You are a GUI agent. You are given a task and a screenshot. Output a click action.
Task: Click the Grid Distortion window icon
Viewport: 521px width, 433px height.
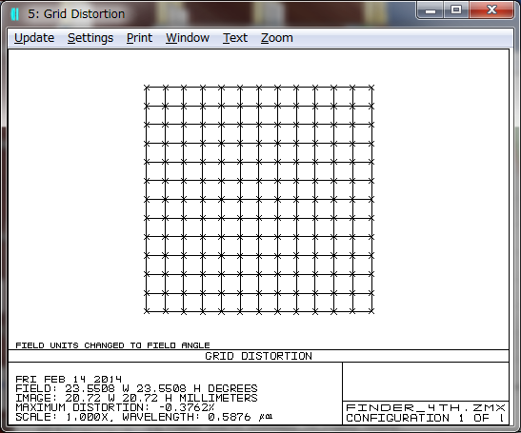(14, 14)
